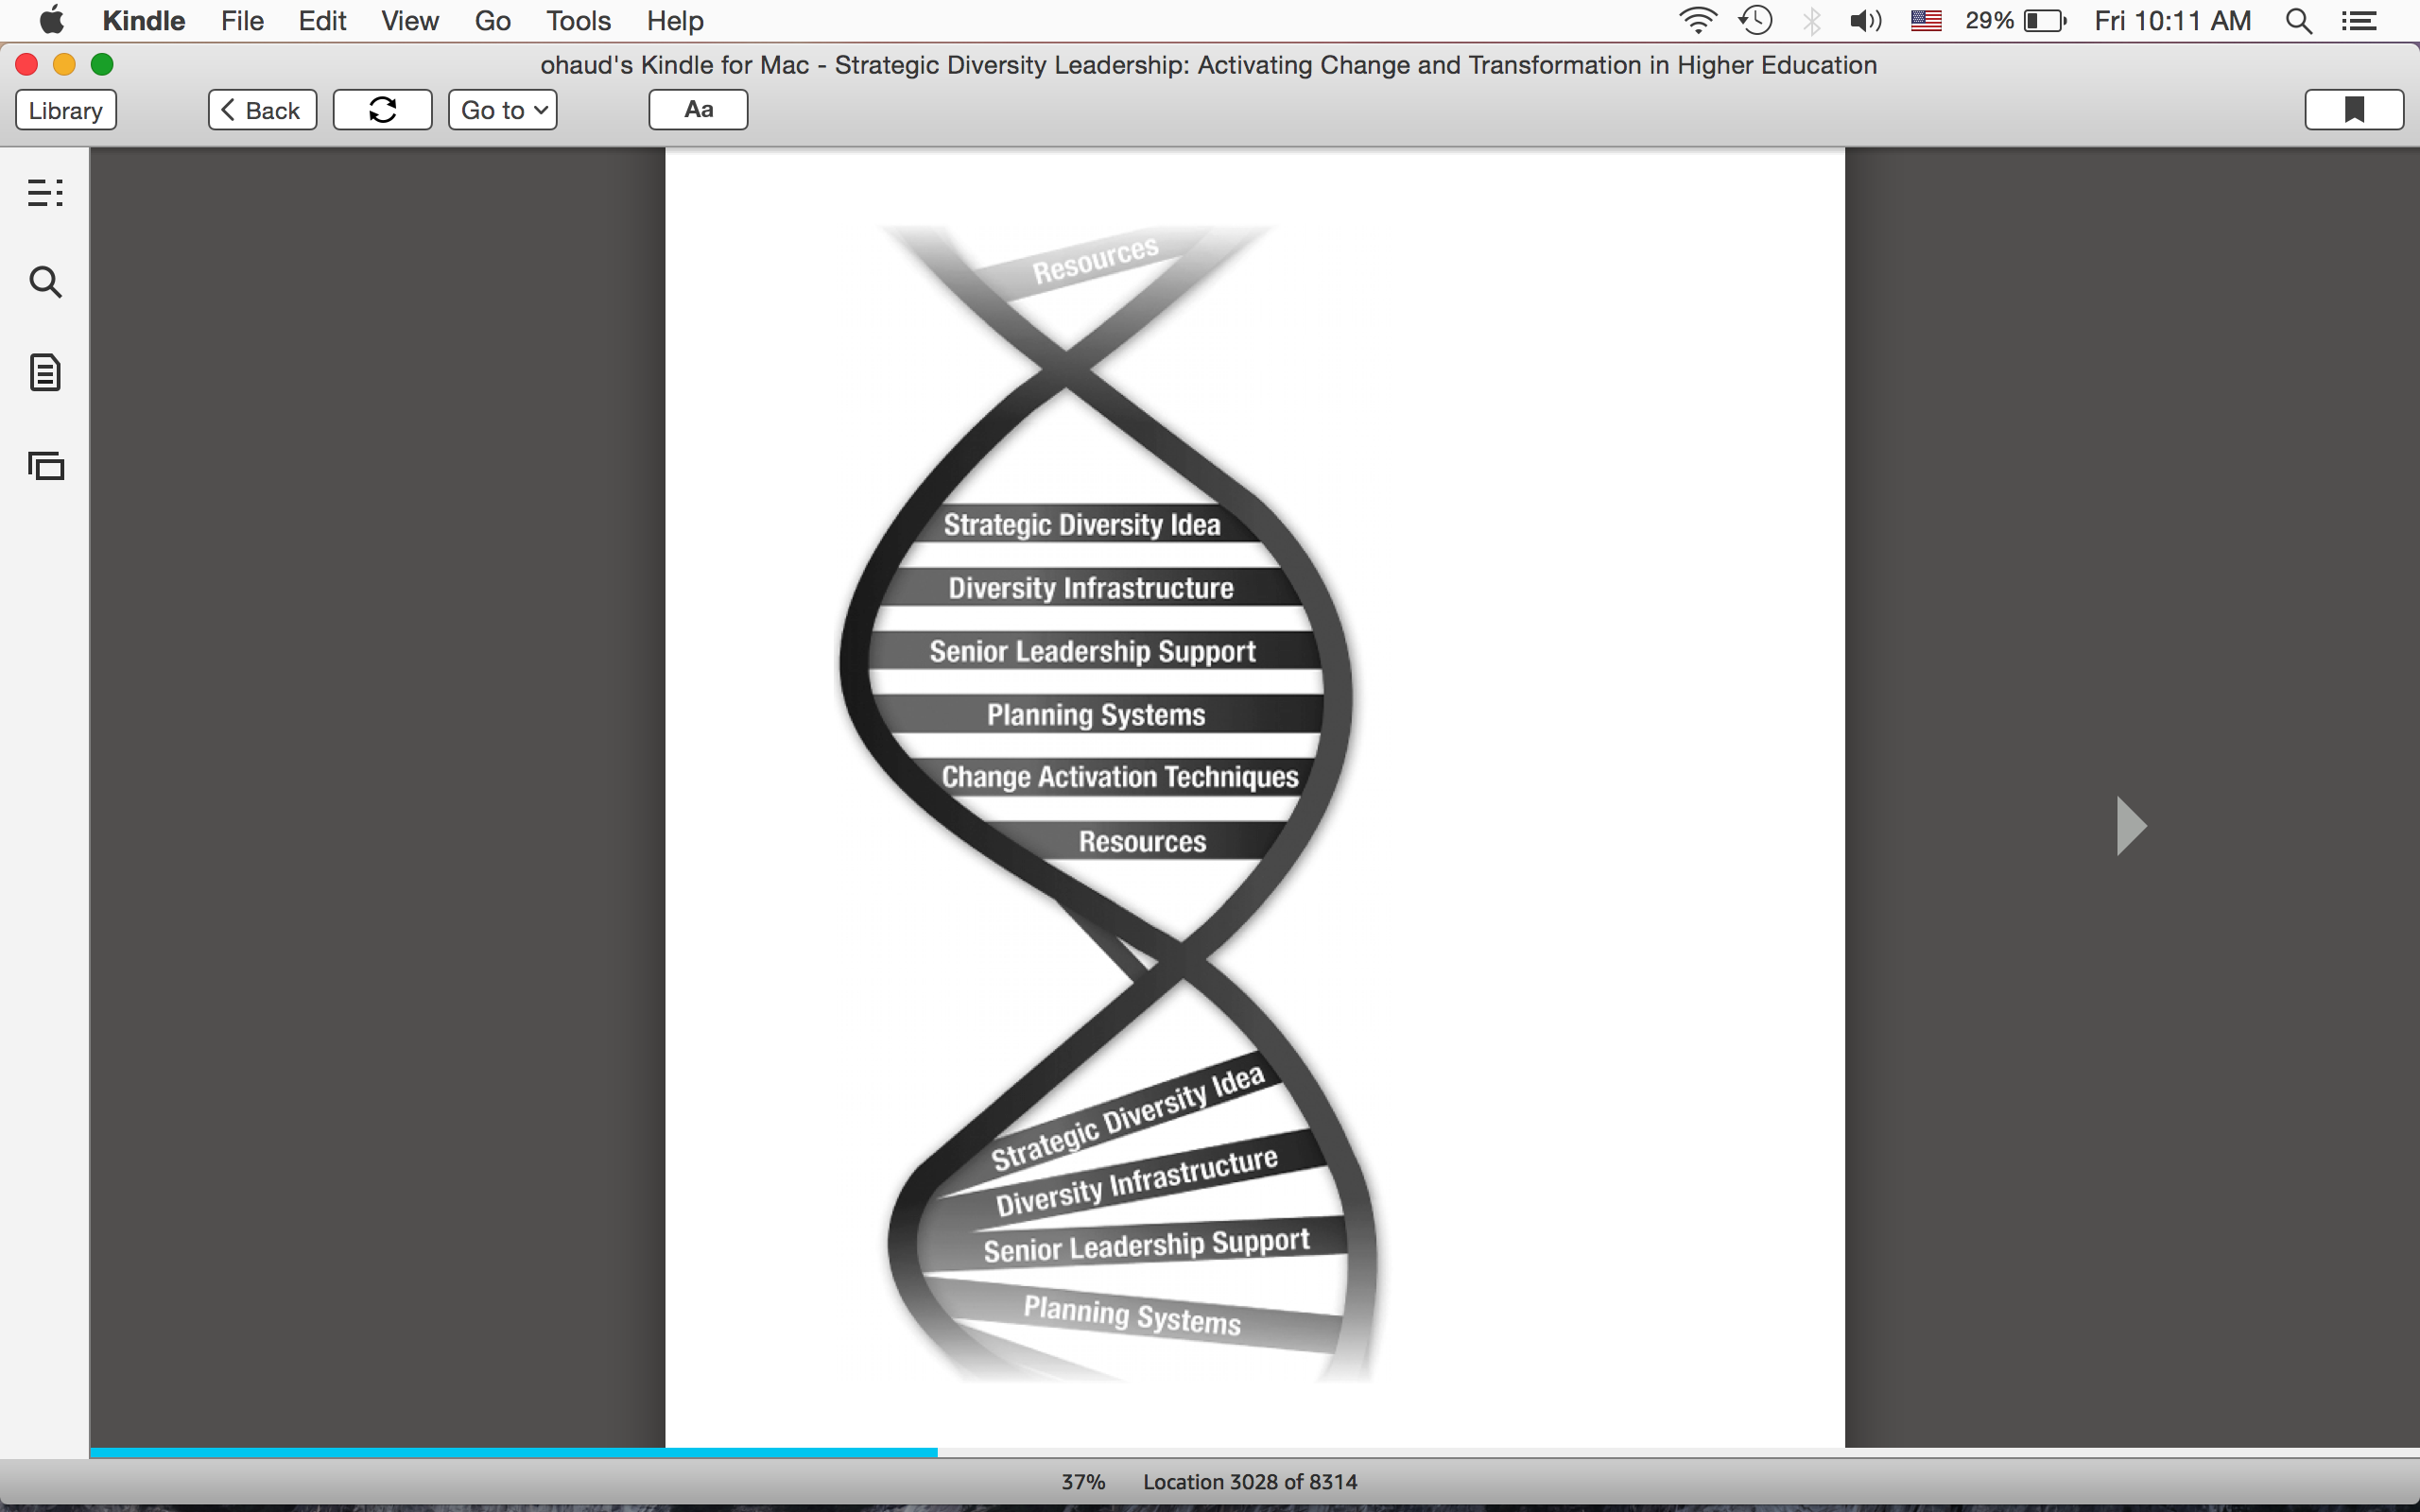Viewport: 2420px width, 1512px height.
Task: Click the Back button
Action: [262, 110]
